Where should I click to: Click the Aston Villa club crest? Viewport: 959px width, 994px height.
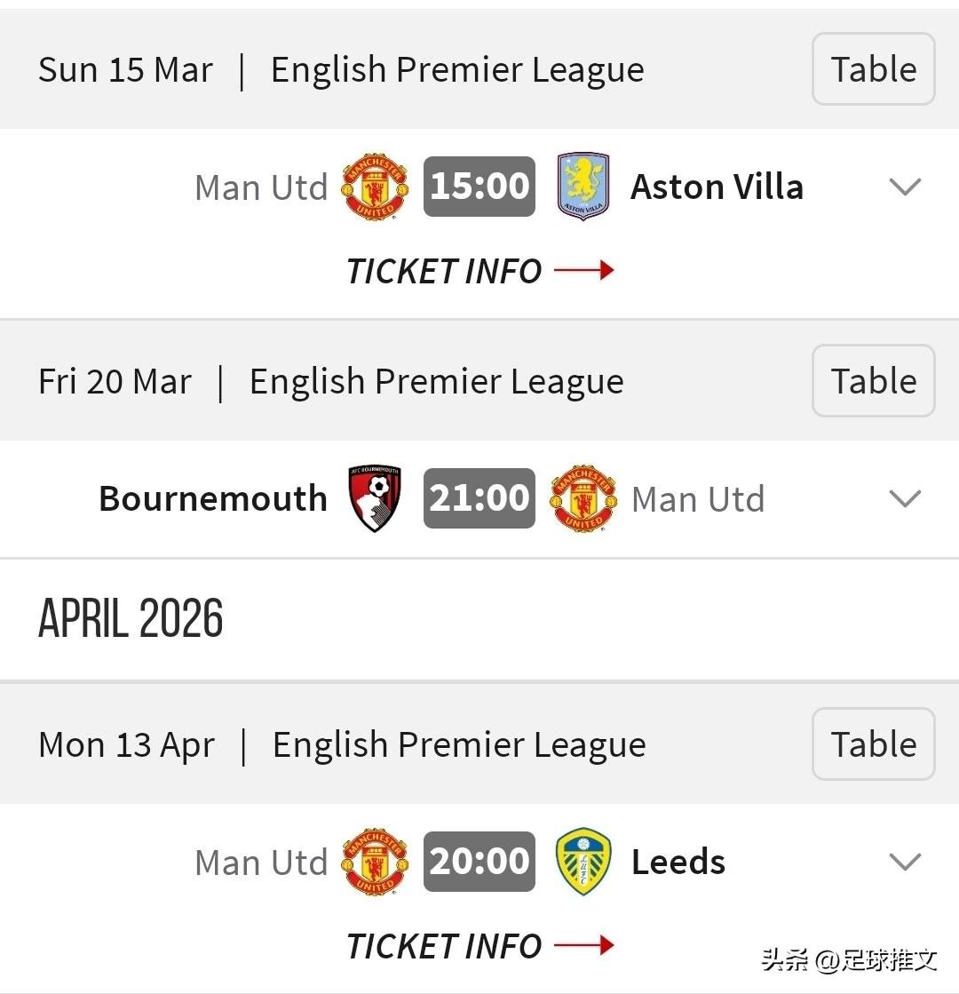pyautogui.click(x=583, y=187)
